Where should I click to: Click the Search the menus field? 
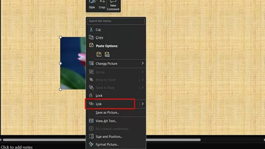pyautogui.click(x=116, y=21)
